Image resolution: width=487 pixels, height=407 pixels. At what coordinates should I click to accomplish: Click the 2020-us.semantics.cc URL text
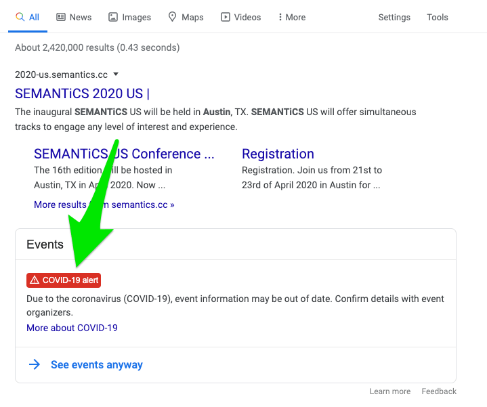pyautogui.click(x=61, y=74)
